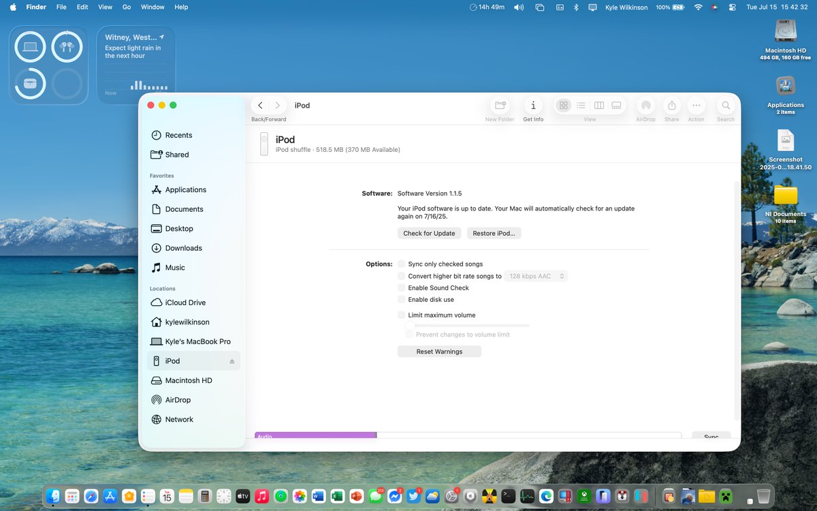817x511 pixels.
Task: Open the View menu
Action: pos(105,7)
